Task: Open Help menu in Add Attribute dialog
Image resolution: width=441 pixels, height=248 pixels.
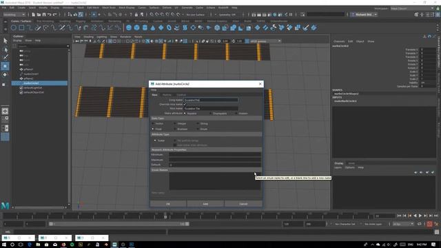Action: 154,90
